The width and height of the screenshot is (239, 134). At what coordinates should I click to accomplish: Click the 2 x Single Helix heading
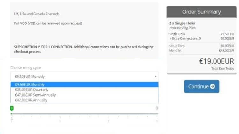(x=182, y=23)
